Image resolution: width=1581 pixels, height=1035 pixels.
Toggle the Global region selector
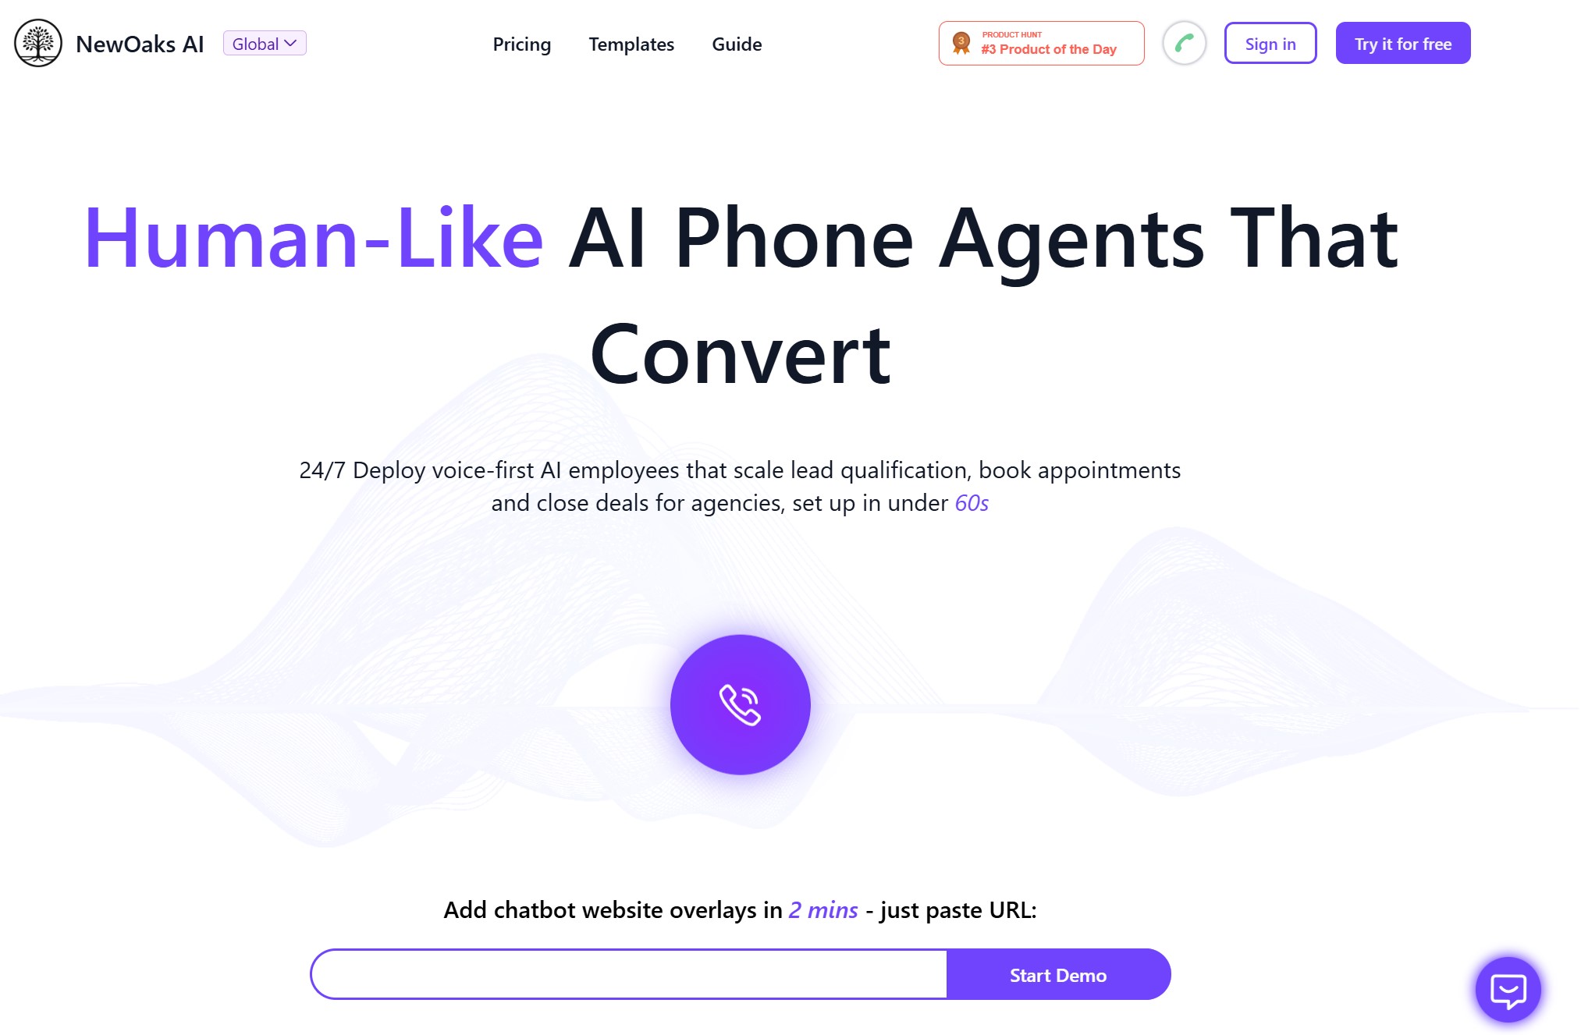264,44
